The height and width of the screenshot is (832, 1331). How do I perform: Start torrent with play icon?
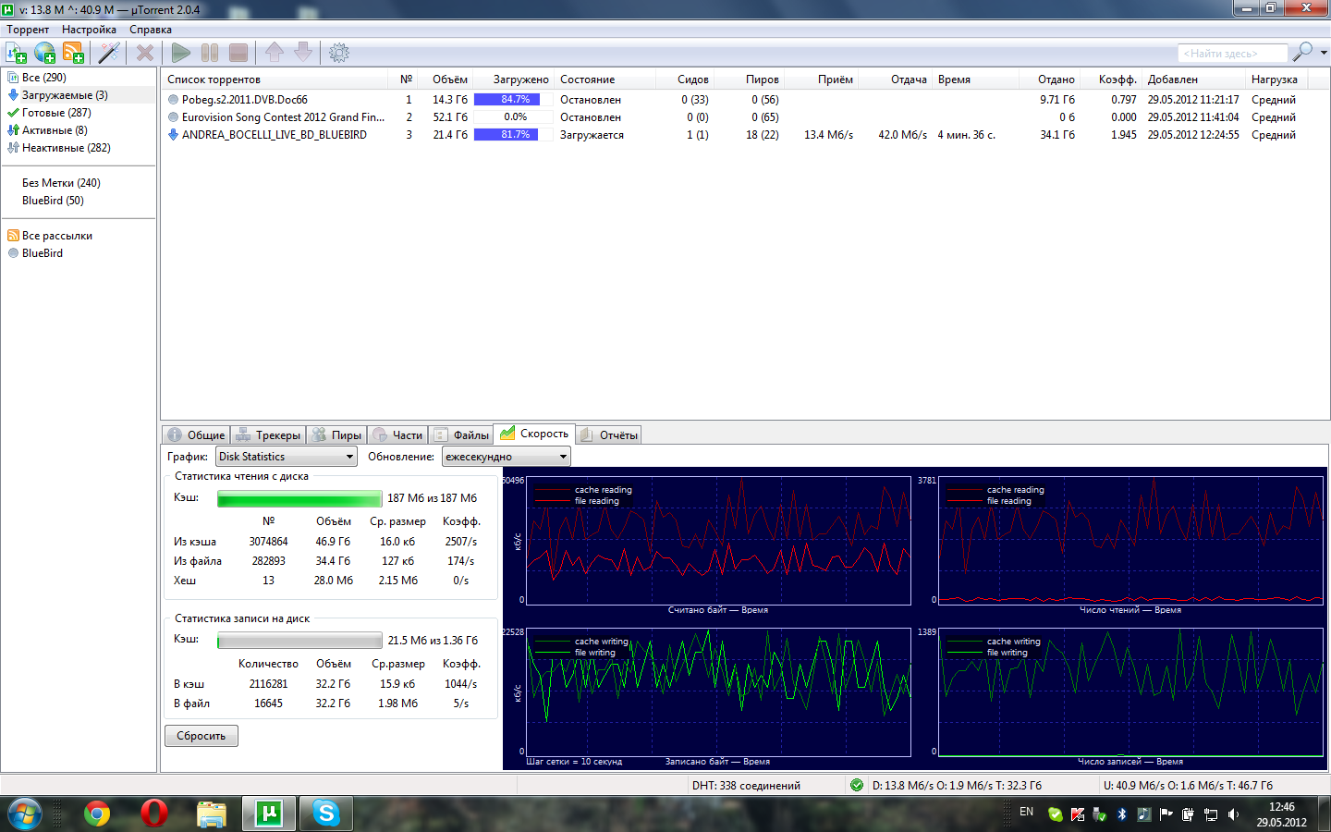pos(181,53)
